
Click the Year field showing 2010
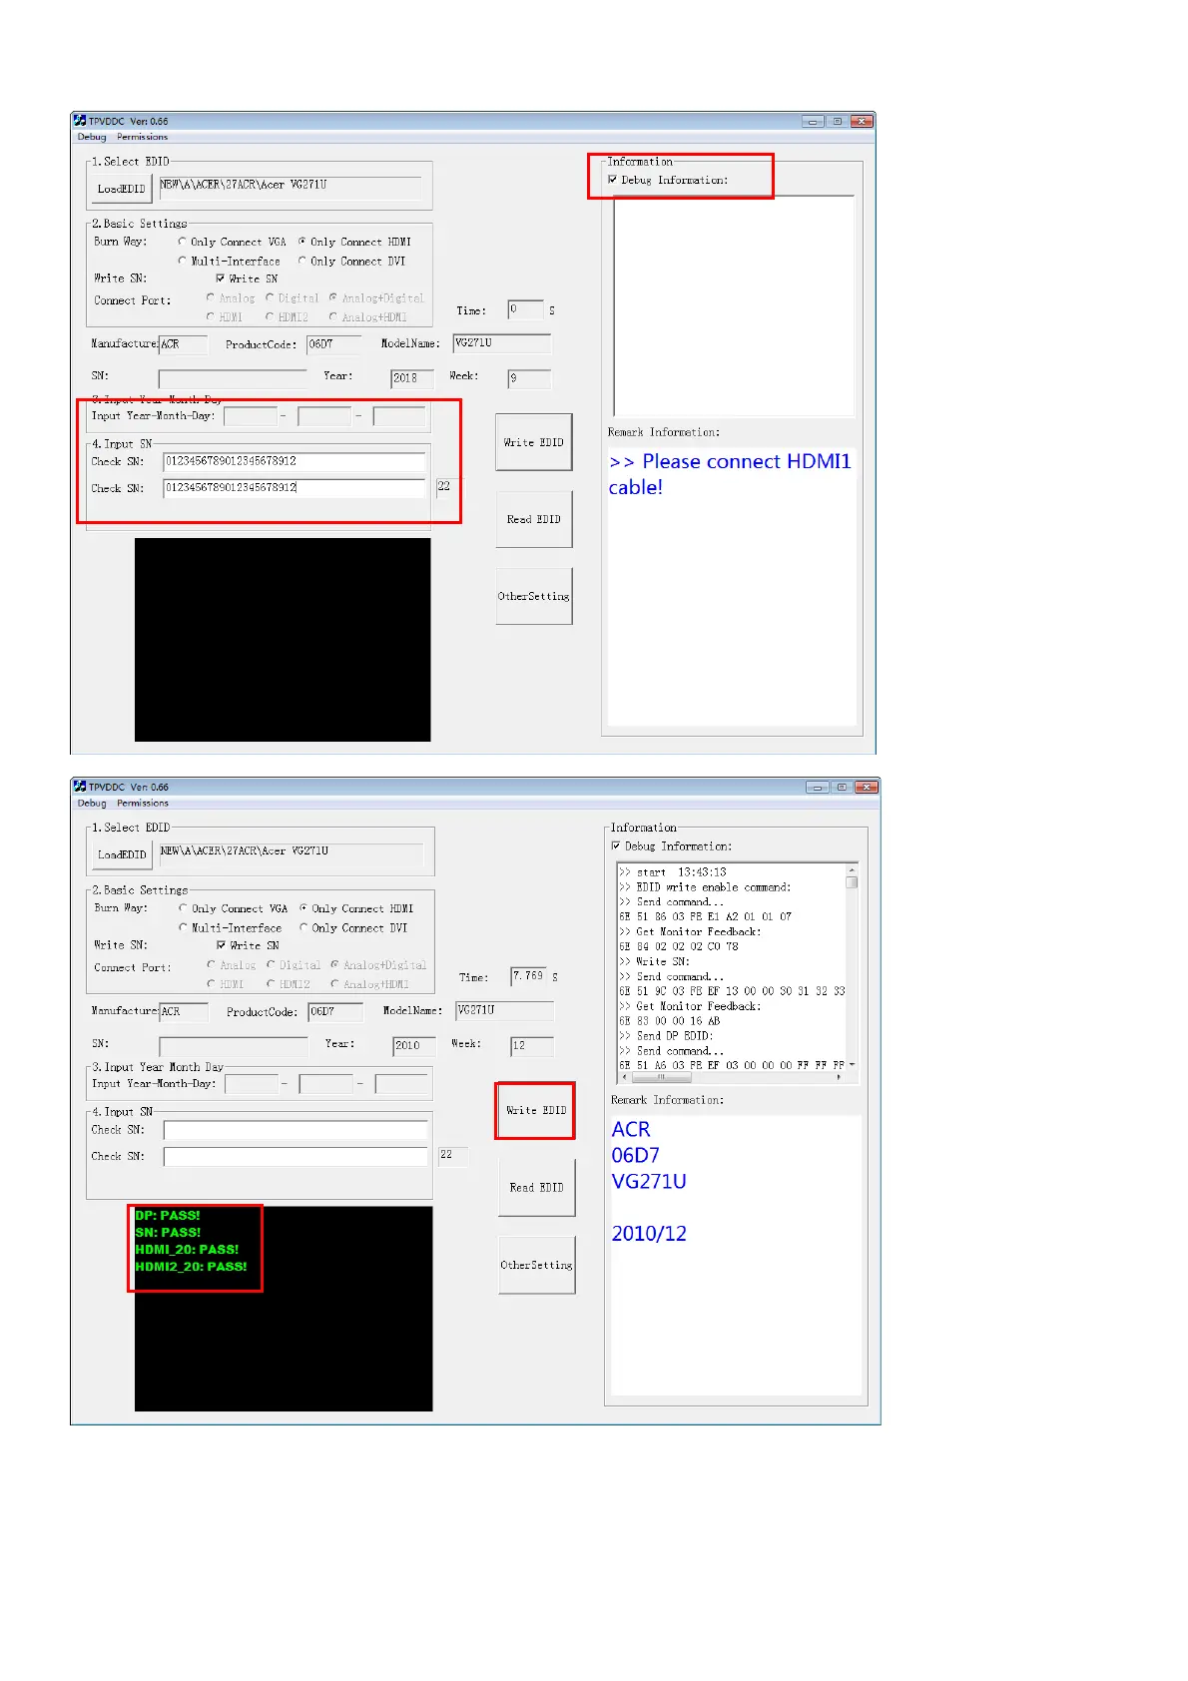point(414,1045)
